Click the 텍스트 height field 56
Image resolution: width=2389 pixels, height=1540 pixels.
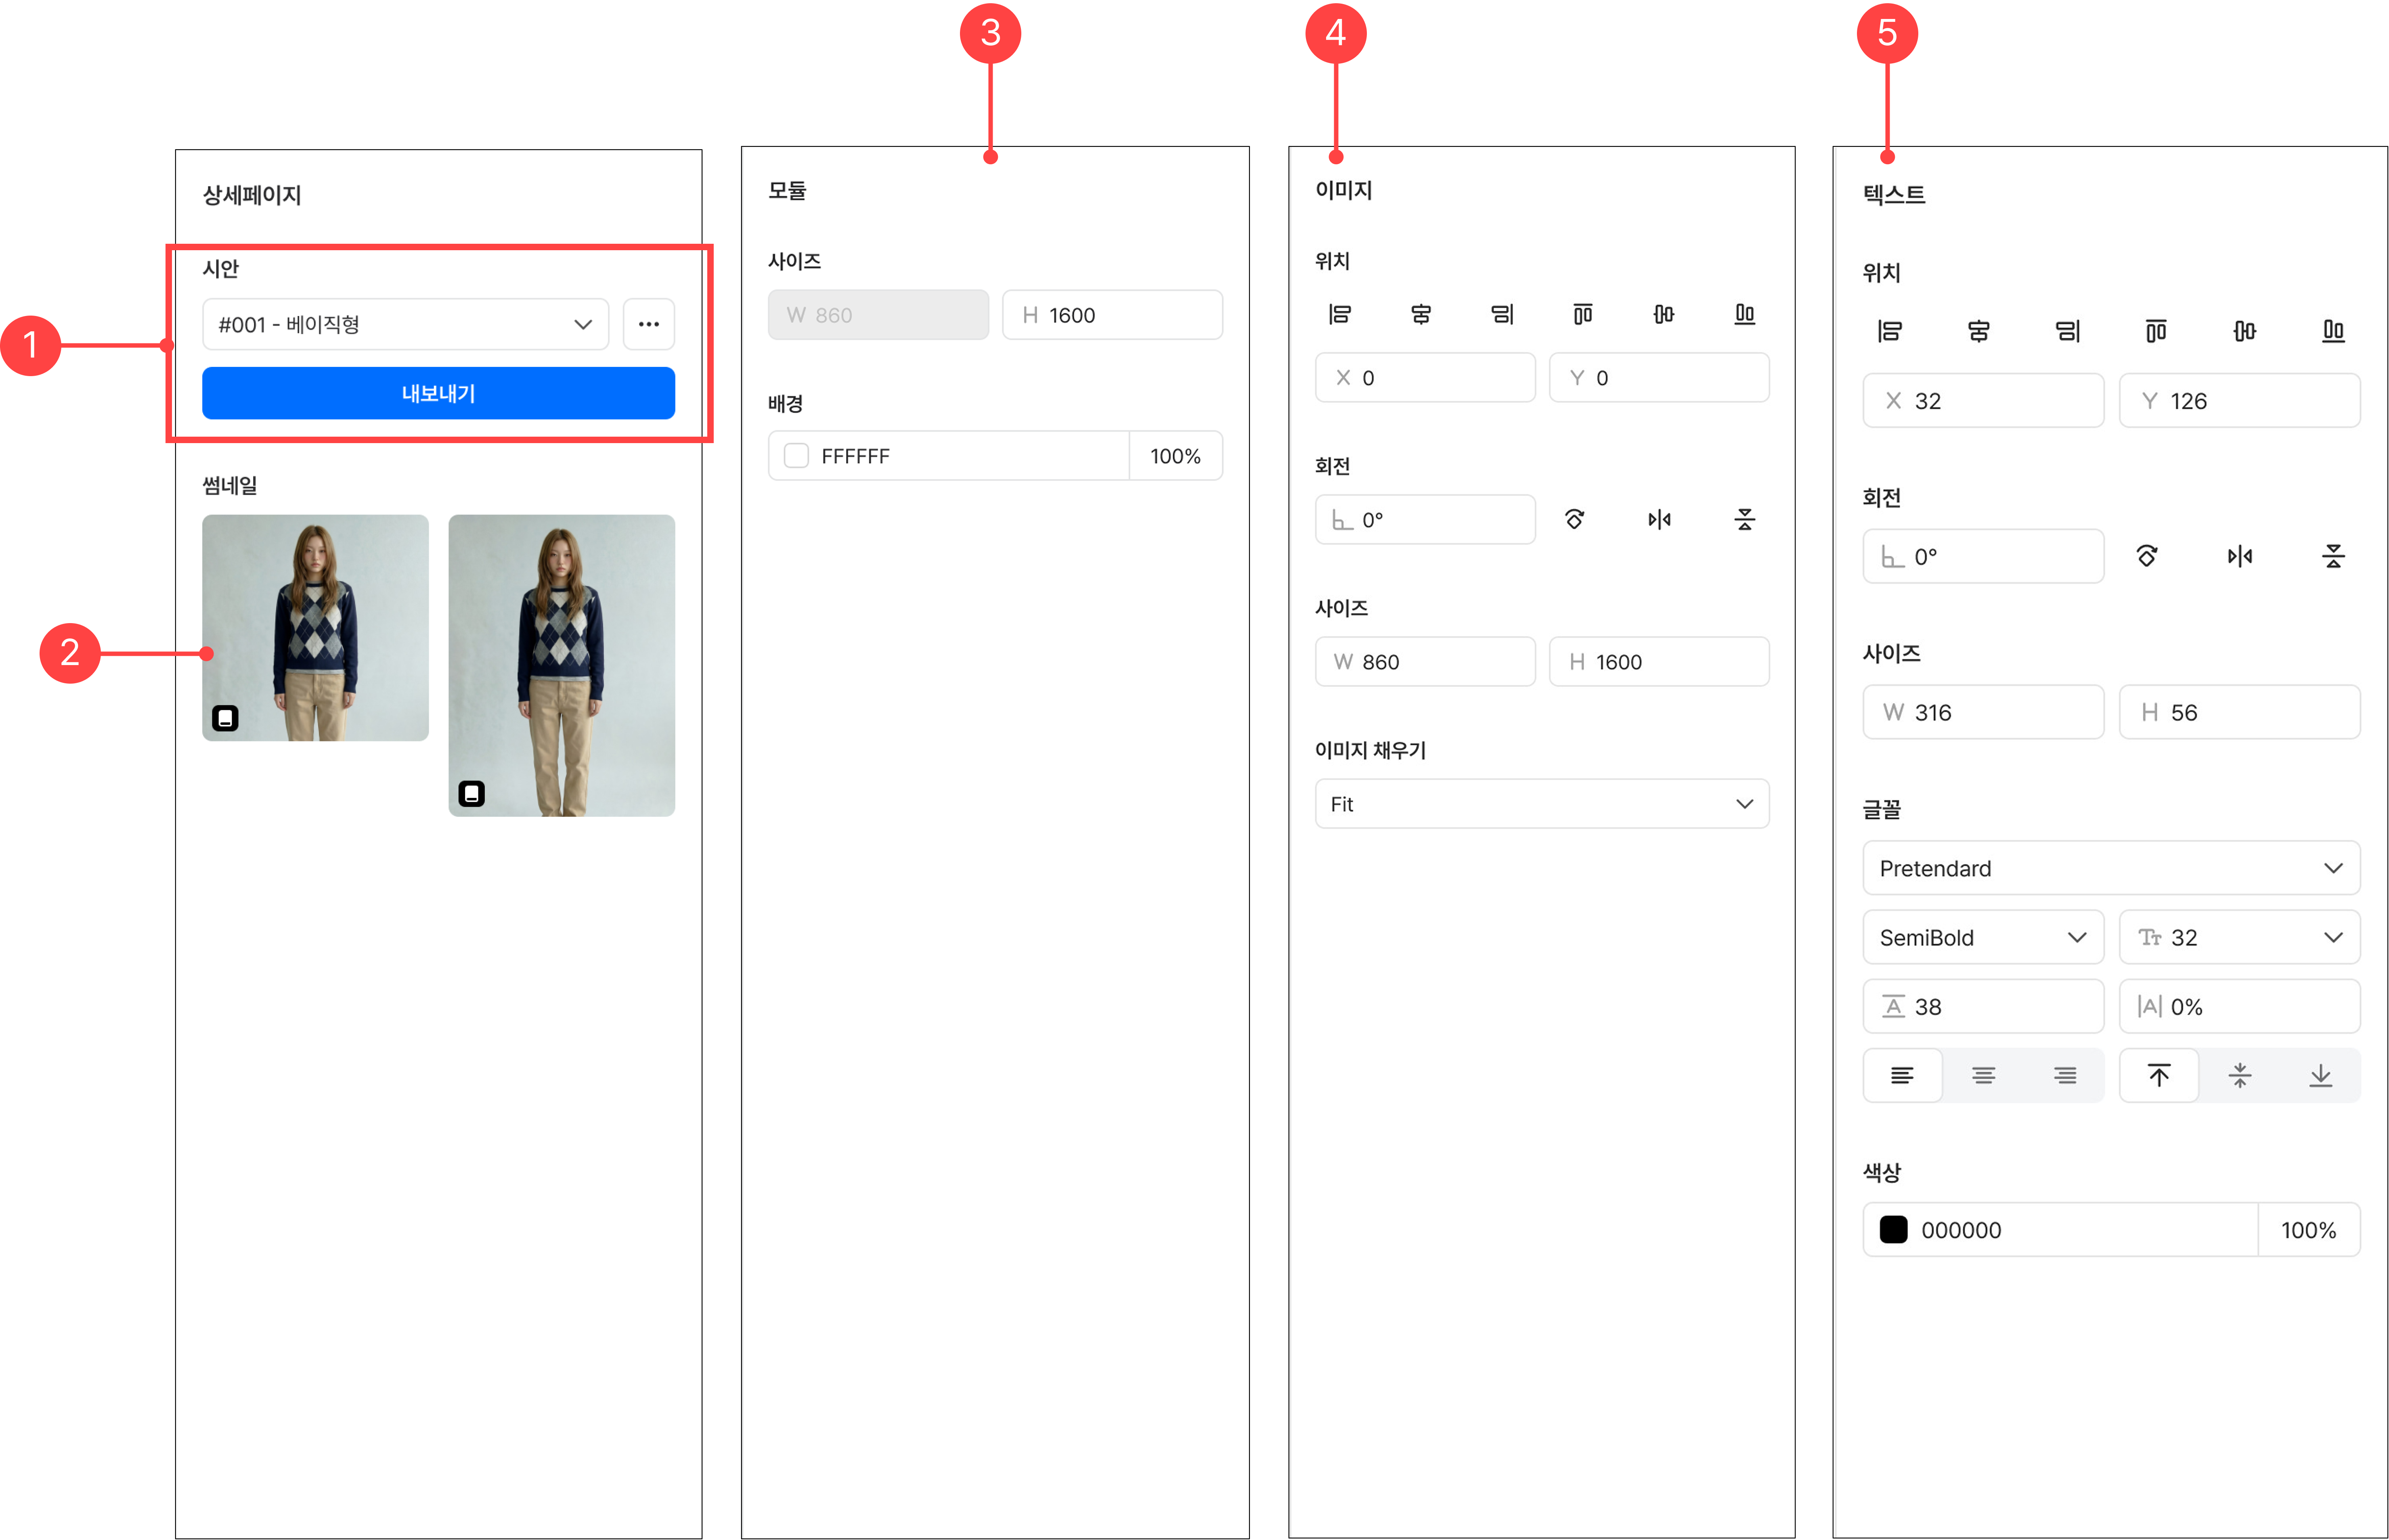click(2240, 712)
